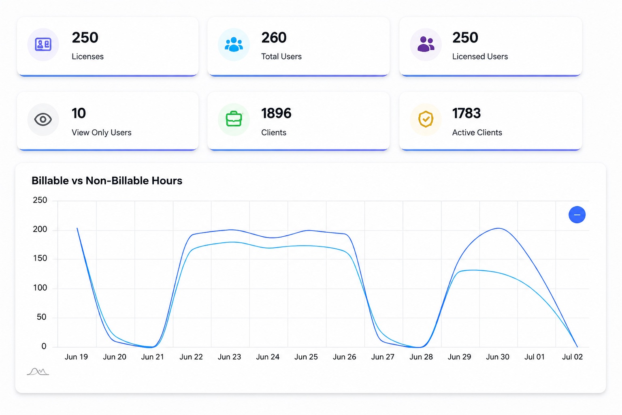
Task: Click the Total Users group icon
Action: coord(234,44)
